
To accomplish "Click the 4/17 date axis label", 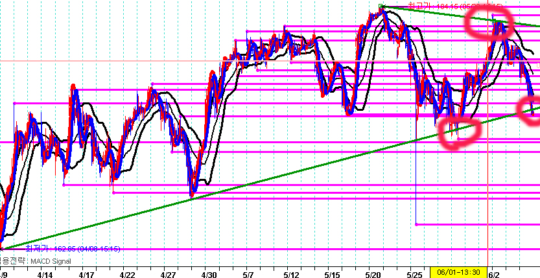I will coord(86,273).
